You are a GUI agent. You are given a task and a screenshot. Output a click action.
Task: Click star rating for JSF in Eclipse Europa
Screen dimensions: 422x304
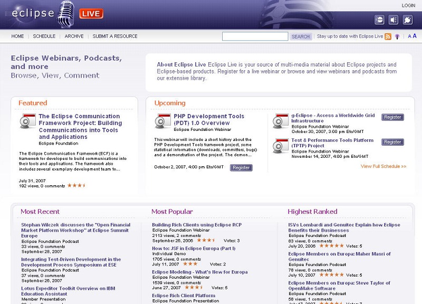coord(190,264)
